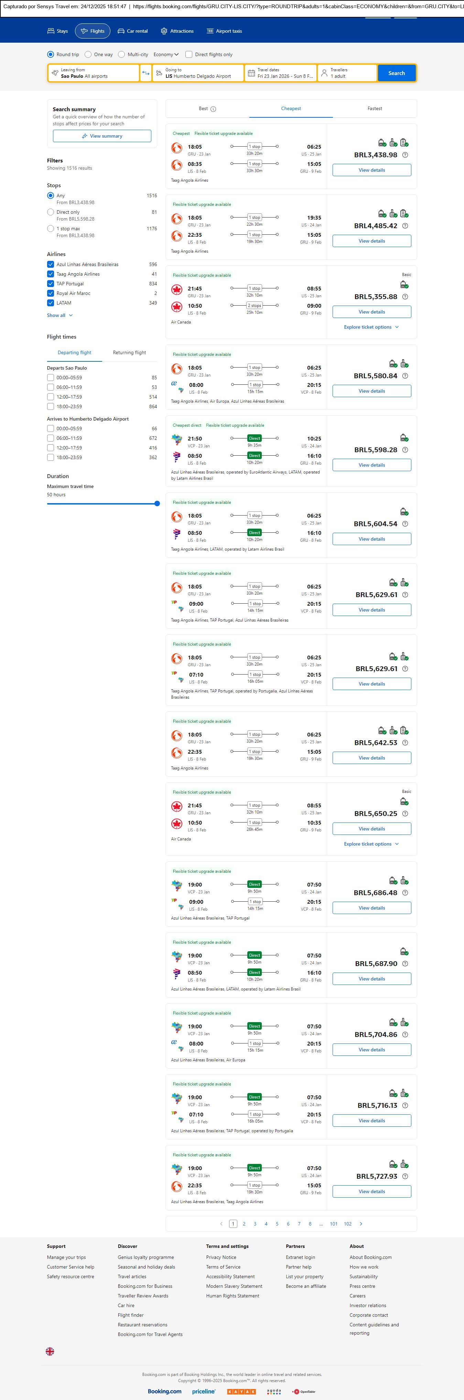Open the Economy cabin class dropdown
The image size is (464, 1400).
[x=166, y=55]
